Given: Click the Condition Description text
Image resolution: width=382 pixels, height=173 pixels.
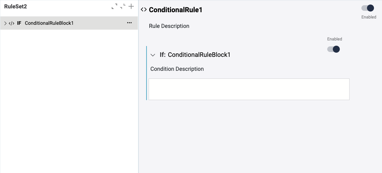Looking at the screenshot, I should coord(177,69).
